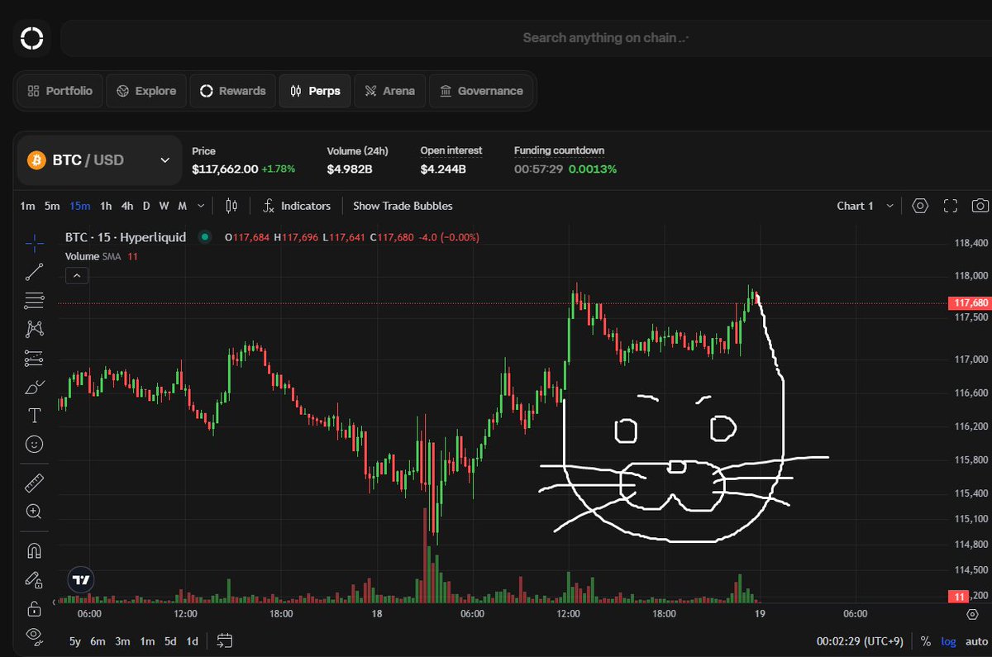This screenshot has width=992, height=657.
Task: Select the crosshair cursor tool
Action: click(34, 241)
